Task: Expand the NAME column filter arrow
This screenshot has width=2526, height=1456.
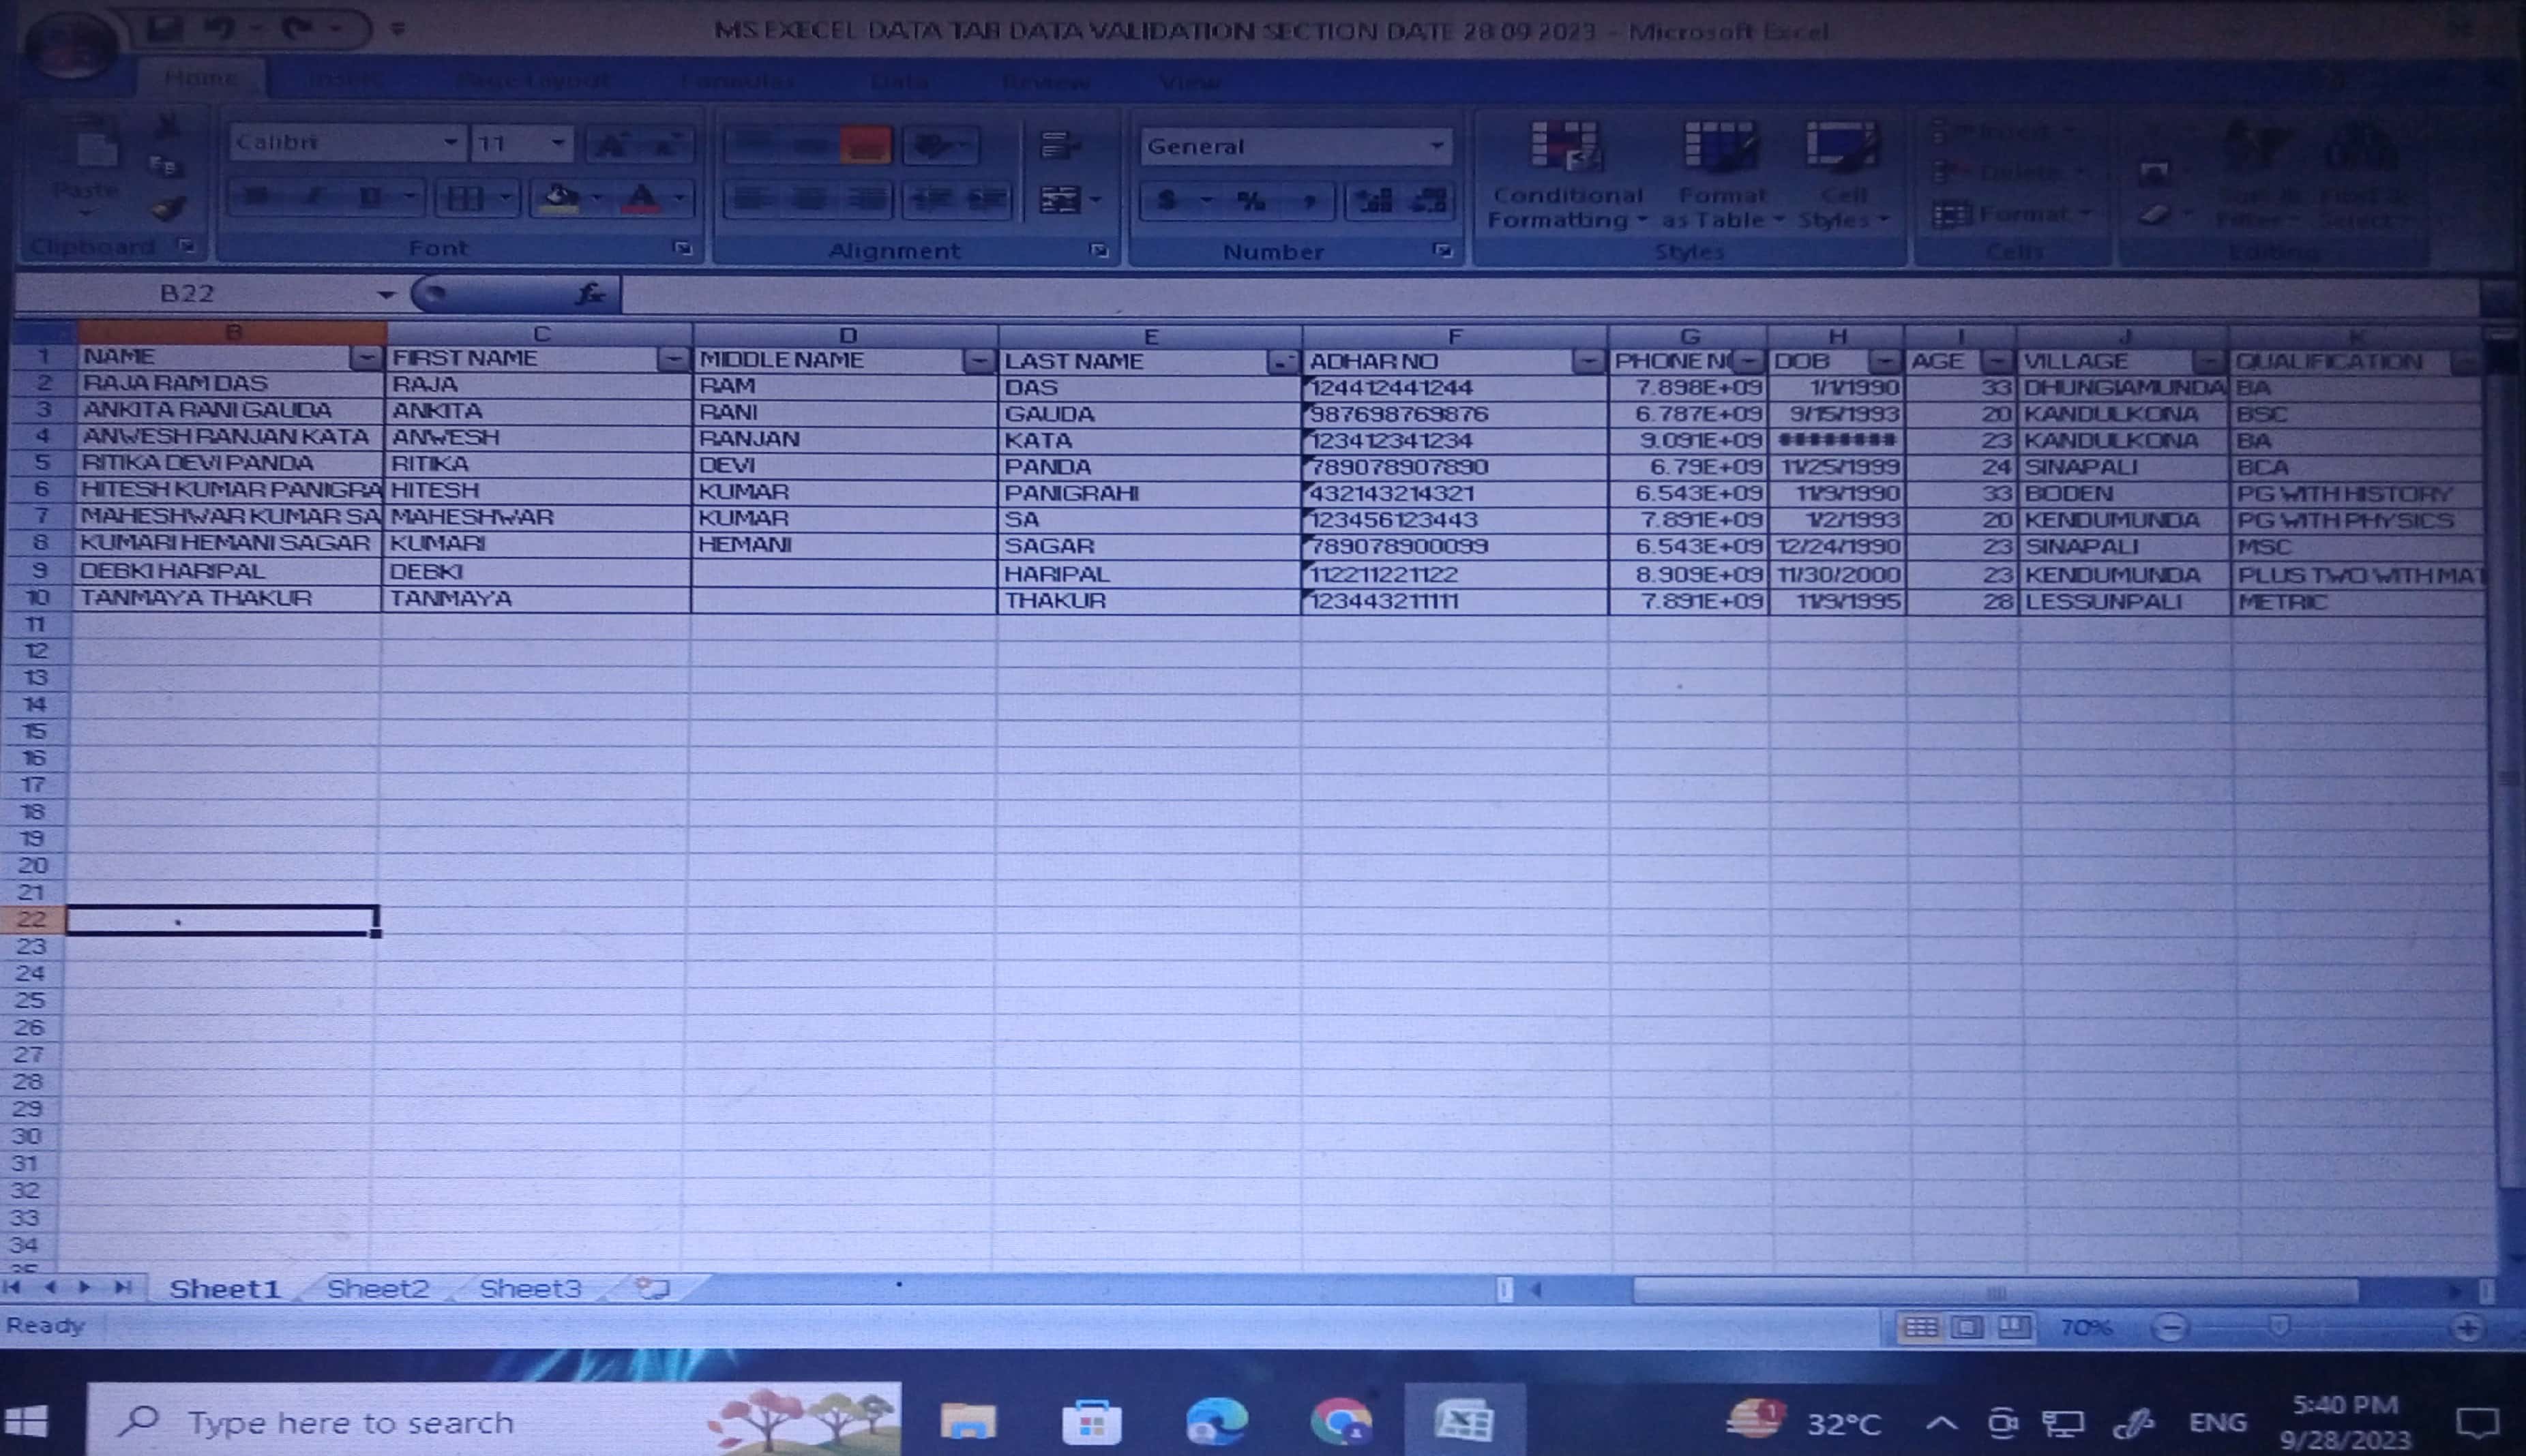Action: point(366,358)
